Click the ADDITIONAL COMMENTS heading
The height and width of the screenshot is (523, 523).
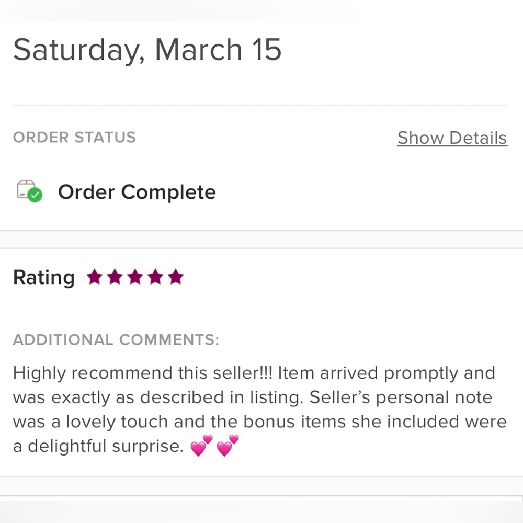click(116, 340)
